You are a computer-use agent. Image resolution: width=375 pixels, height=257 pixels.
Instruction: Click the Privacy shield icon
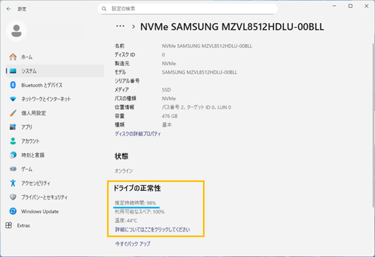pyautogui.click(x=13, y=197)
